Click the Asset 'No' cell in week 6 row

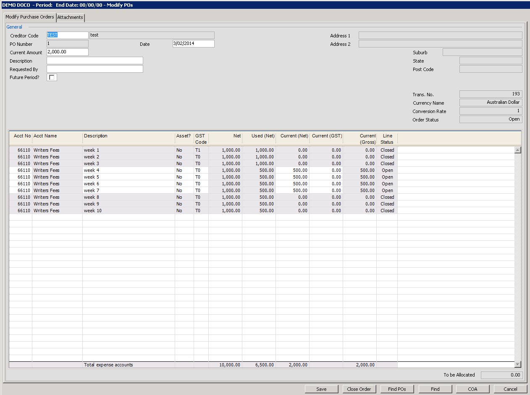click(184, 184)
